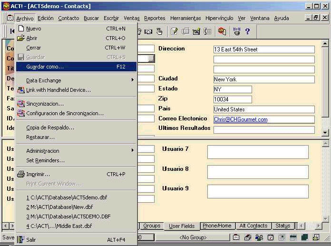Click the ellipsis button beside the field

151,59
